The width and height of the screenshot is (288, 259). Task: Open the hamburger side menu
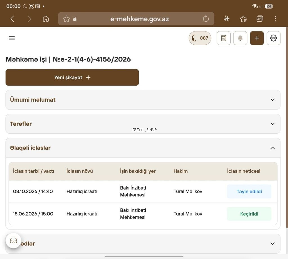(x=12, y=38)
